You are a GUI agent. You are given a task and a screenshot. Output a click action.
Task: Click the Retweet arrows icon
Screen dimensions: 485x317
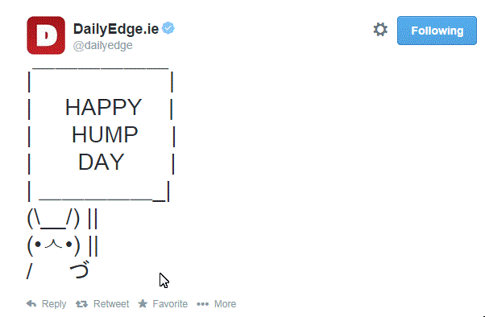coord(81,304)
